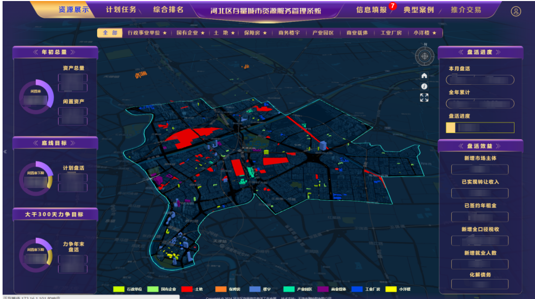The width and height of the screenshot is (535, 299).
Task: Collapse the left sidebar with the edge arrow
Action: pyautogui.click(x=4, y=152)
